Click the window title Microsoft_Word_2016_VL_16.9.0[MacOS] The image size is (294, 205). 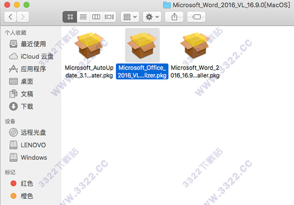coord(231,5)
